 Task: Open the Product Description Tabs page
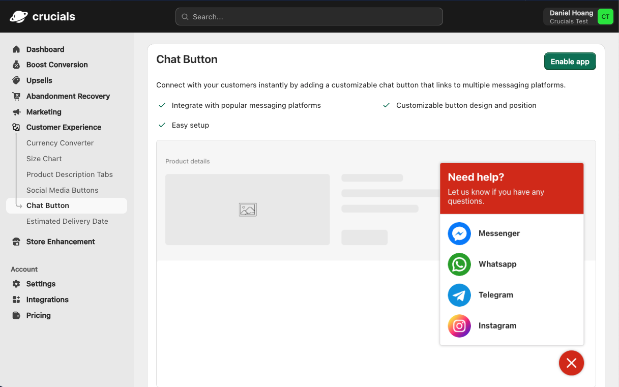[x=70, y=174]
